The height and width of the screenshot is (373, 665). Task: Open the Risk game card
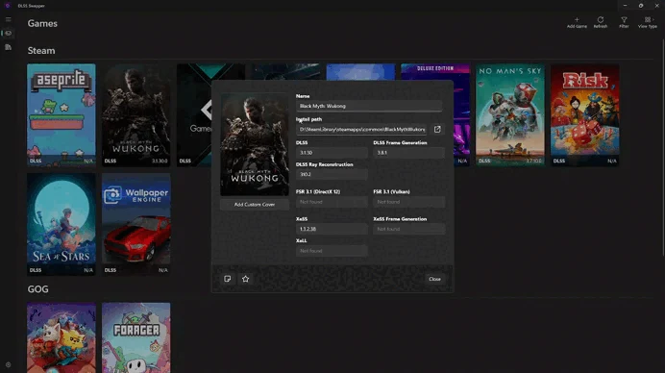pos(585,114)
